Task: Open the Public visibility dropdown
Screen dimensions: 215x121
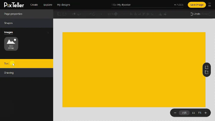Action: (x=179, y=5)
